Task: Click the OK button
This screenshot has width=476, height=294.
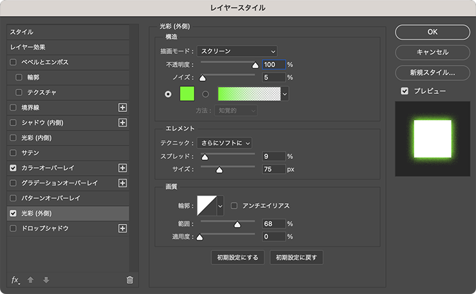Action: click(432, 32)
